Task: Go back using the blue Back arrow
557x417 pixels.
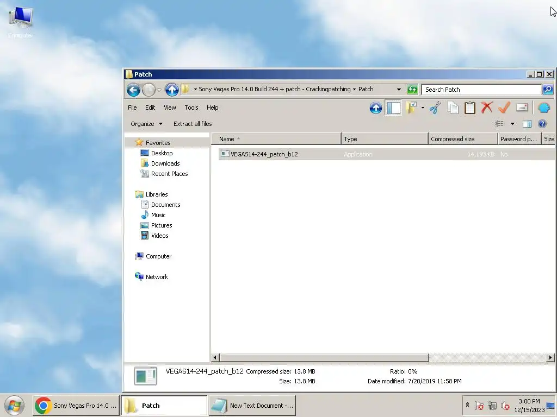Action: pos(134,90)
